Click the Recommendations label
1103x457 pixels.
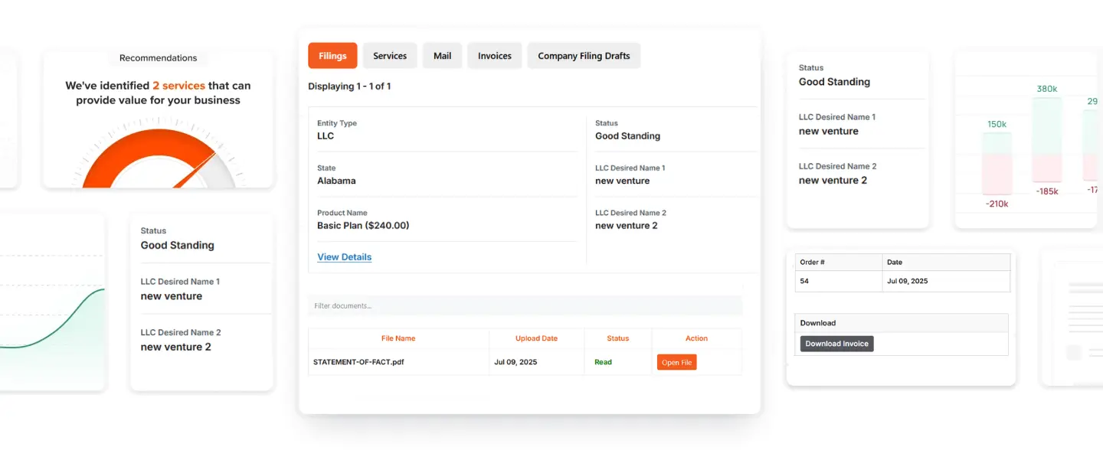(158, 58)
